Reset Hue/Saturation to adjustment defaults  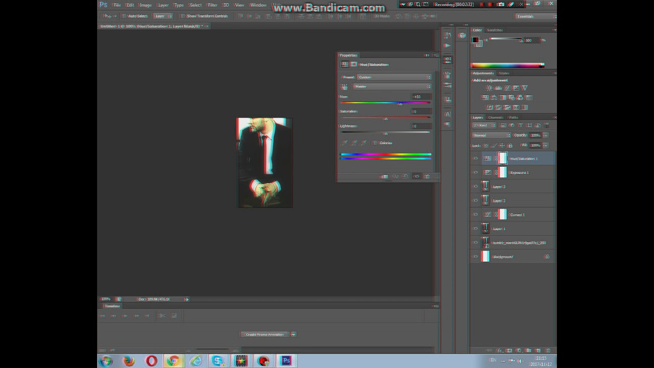pos(406,176)
